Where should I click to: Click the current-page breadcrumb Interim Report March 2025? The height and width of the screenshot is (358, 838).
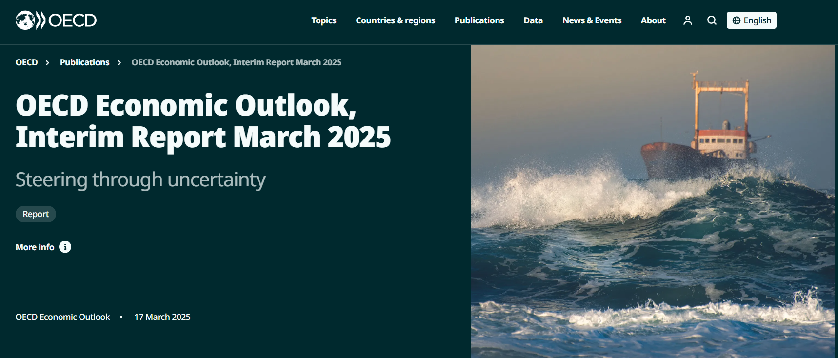(x=237, y=62)
